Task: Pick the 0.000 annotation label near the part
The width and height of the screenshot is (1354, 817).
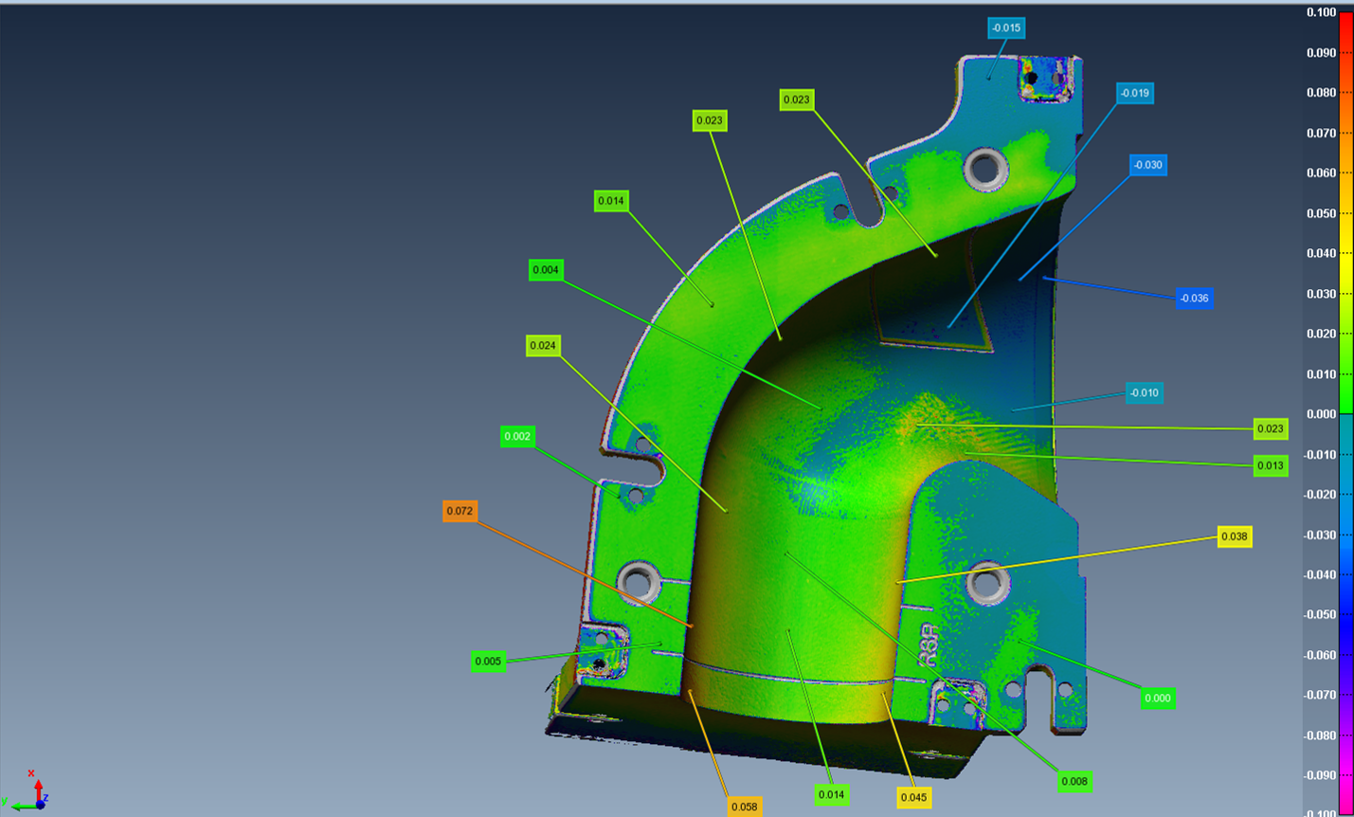Action: click(x=1158, y=699)
